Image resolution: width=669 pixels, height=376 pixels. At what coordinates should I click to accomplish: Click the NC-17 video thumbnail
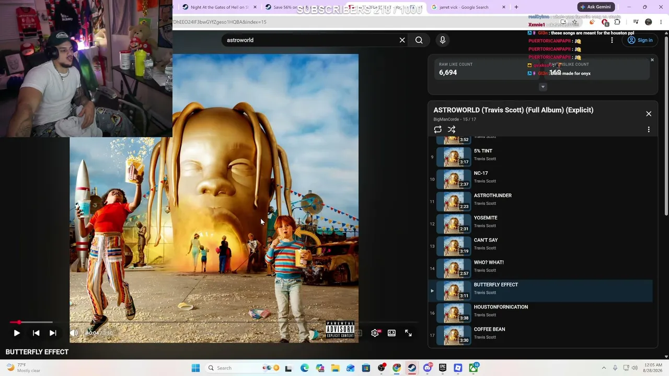pos(454,179)
